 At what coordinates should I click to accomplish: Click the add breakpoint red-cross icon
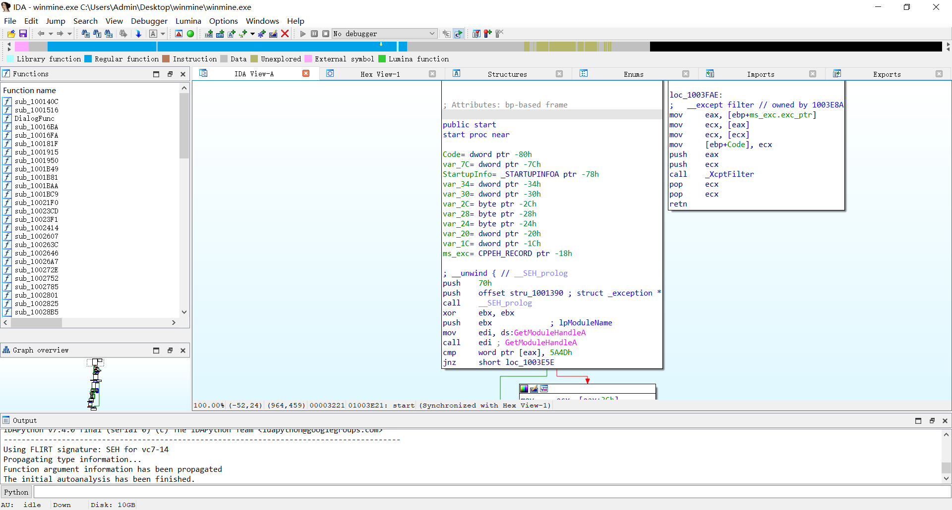click(488, 34)
